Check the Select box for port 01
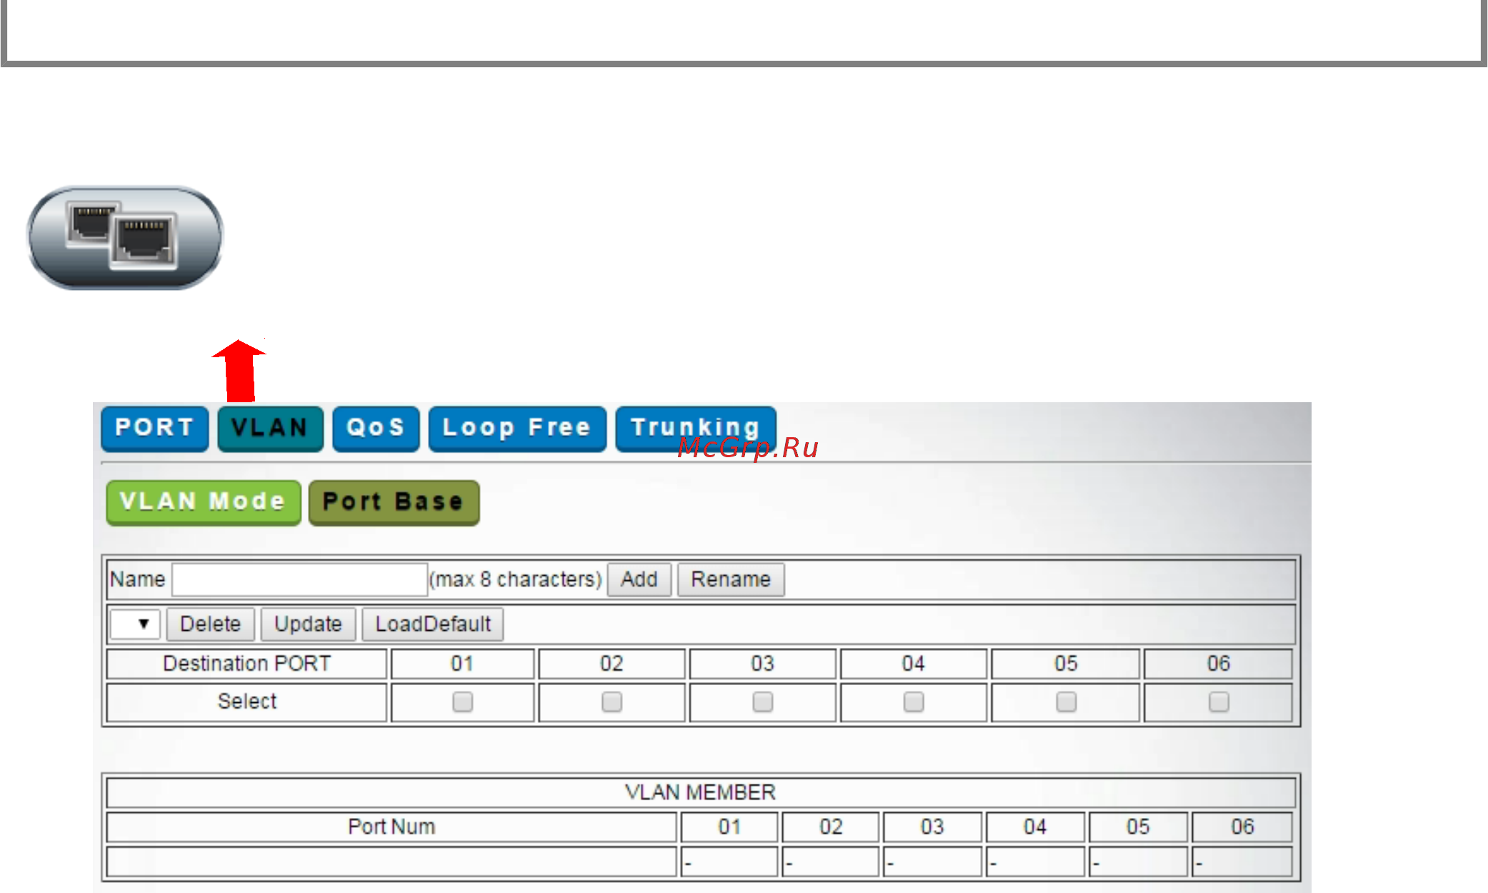Image resolution: width=1488 pixels, height=893 pixels. (463, 702)
